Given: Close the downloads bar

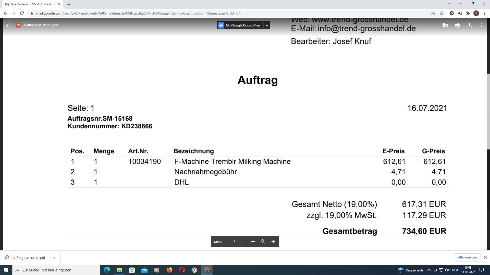Looking at the screenshot, I should click(485, 257).
